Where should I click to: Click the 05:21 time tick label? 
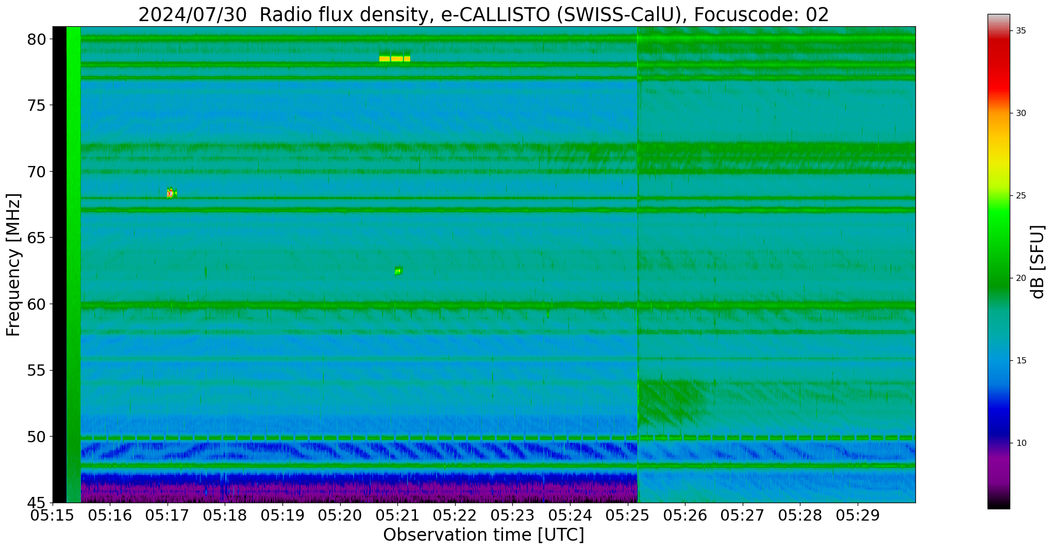[x=397, y=515]
